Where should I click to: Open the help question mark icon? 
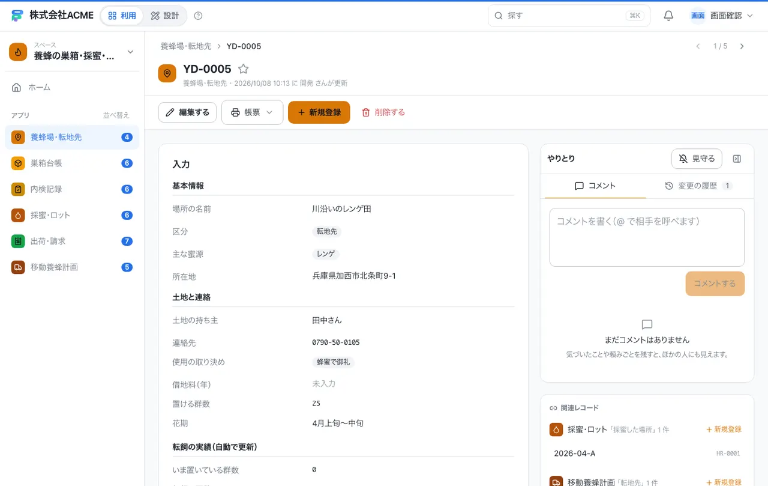pyautogui.click(x=199, y=16)
